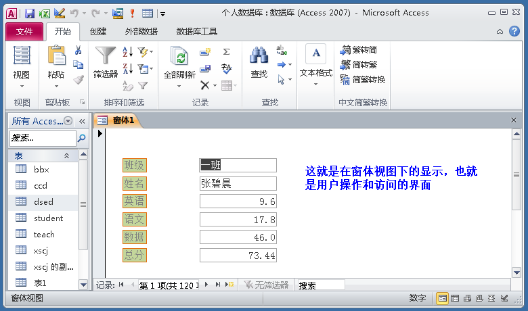Click the Undo arrow in quick access toolbar
Image resolution: width=528 pixels, height=311 pixels.
coord(74,13)
